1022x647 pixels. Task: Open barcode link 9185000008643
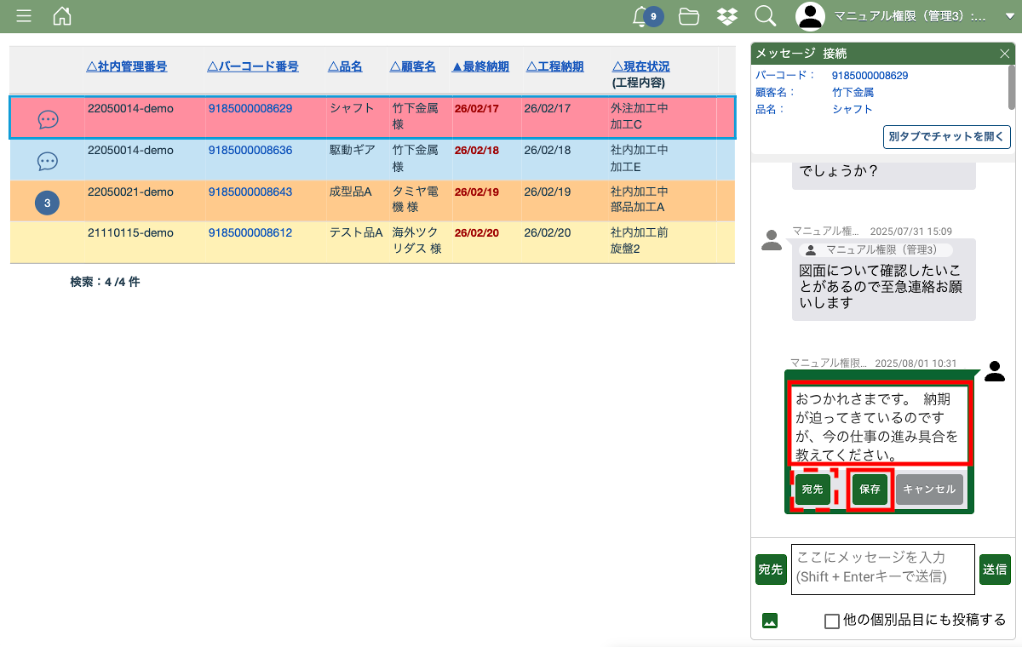click(x=250, y=192)
